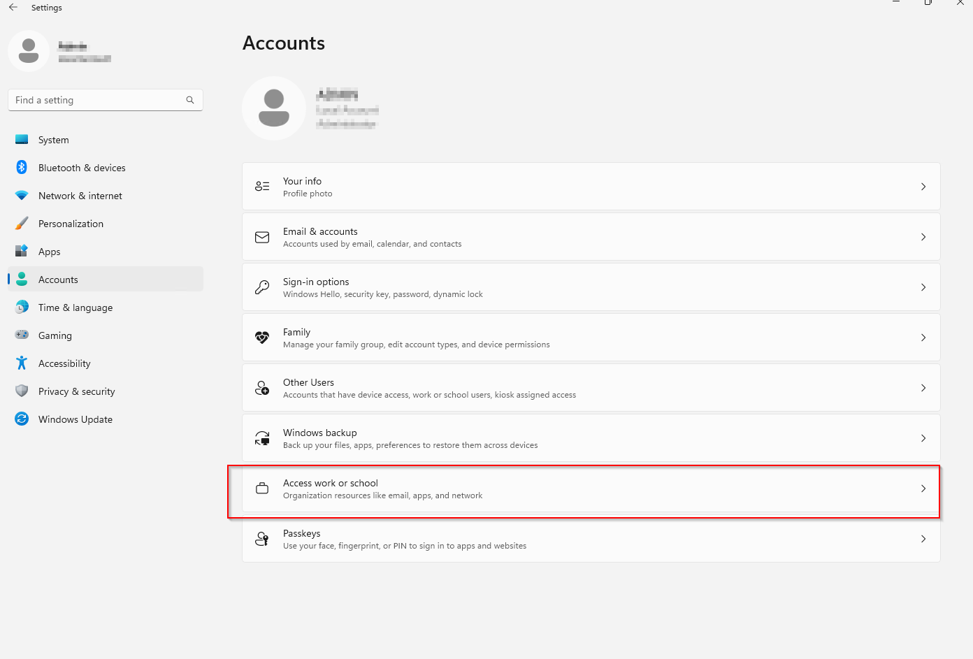
Task: Click the search magnifier icon
Action: click(190, 100)
